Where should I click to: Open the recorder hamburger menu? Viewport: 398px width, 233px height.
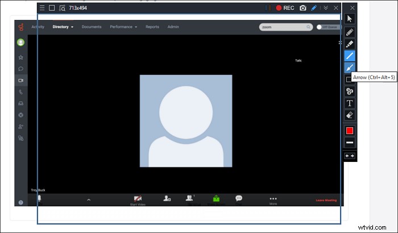click(x=42, y=8)
